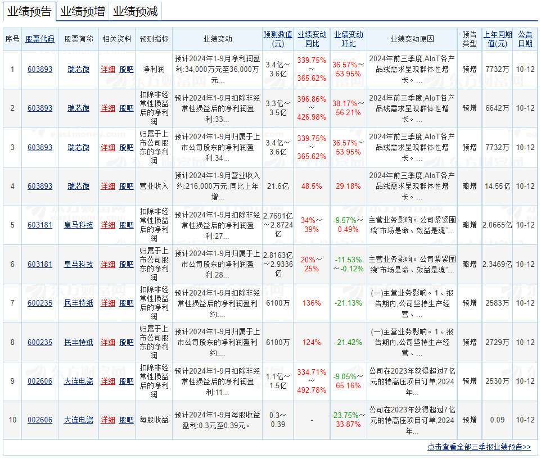Open 股吧 link in 营业收入 row 4
The height and width of the screenshot is (459, 541).
tap(127, 187)
